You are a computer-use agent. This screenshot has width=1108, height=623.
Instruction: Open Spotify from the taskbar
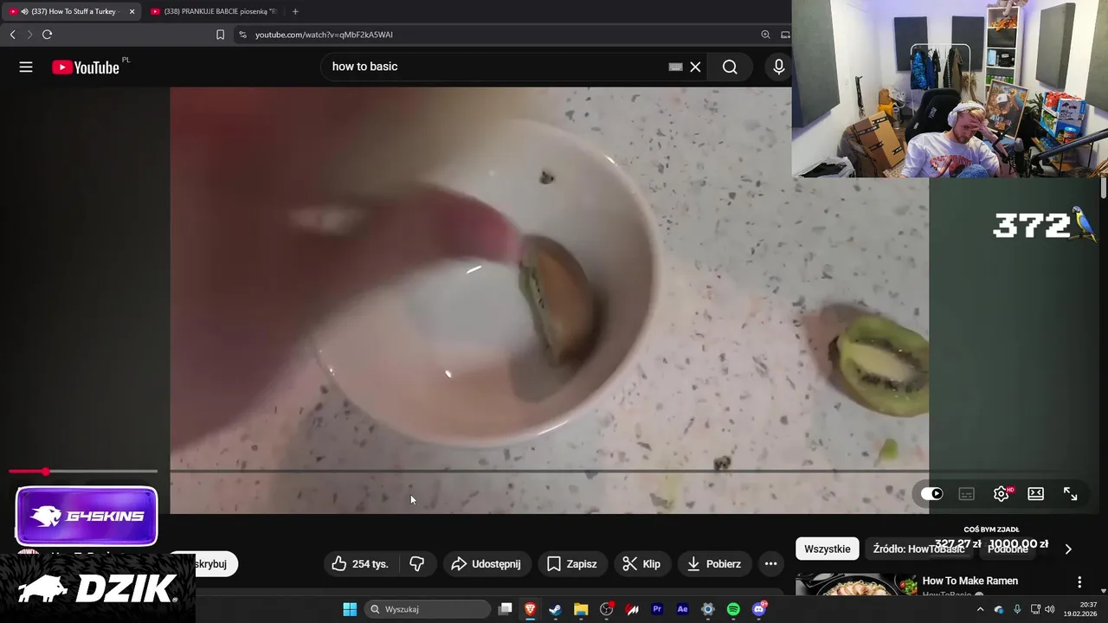pos(733,609)
